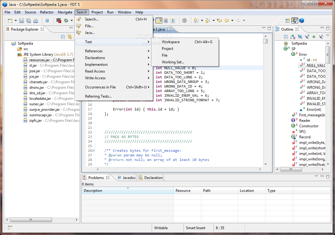Choose File... in the Search menu
This screenshot has height=235, width=335.
[114, 26]
